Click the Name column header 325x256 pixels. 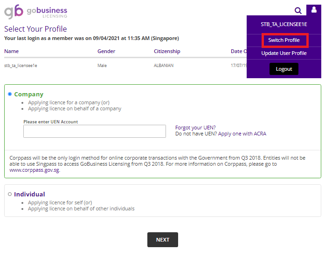pyautogui.click(x=11, y=51)
